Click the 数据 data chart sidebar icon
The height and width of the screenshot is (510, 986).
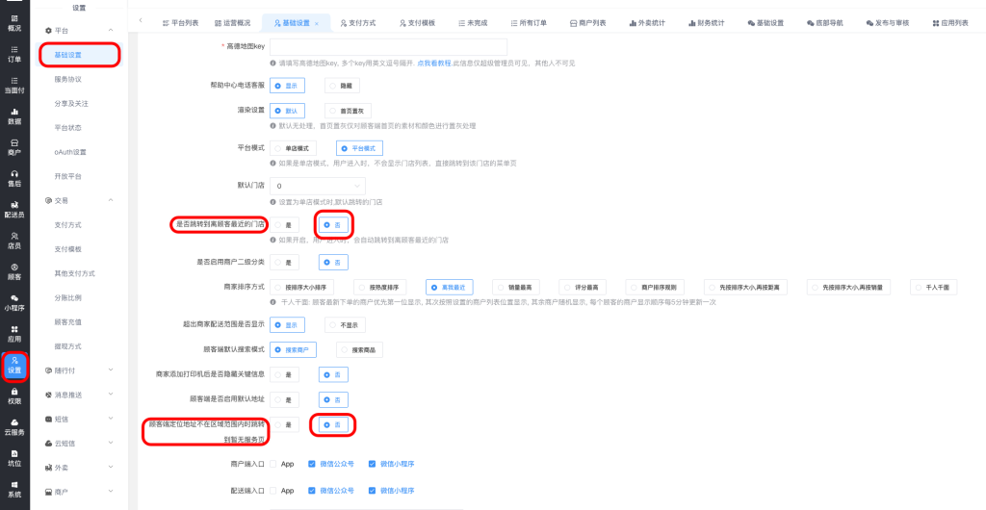click(x=14, y=115)
